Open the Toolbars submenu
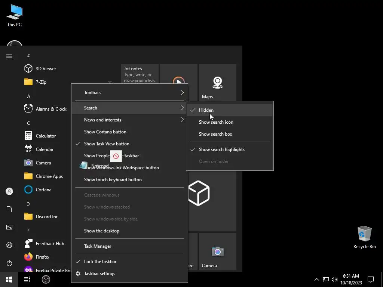The height and width of the screenshot is (287, 383). point(130,93)
